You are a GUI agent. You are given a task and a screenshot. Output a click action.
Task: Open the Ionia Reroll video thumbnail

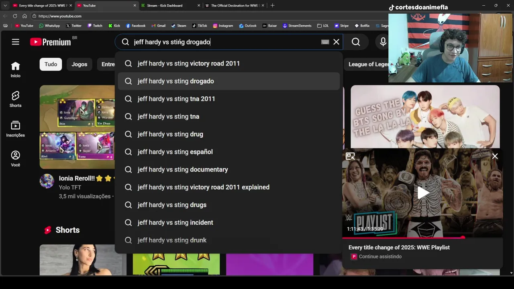(77, 127)
